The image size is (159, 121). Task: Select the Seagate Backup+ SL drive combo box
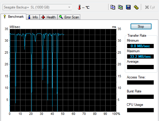click(37, 7)
